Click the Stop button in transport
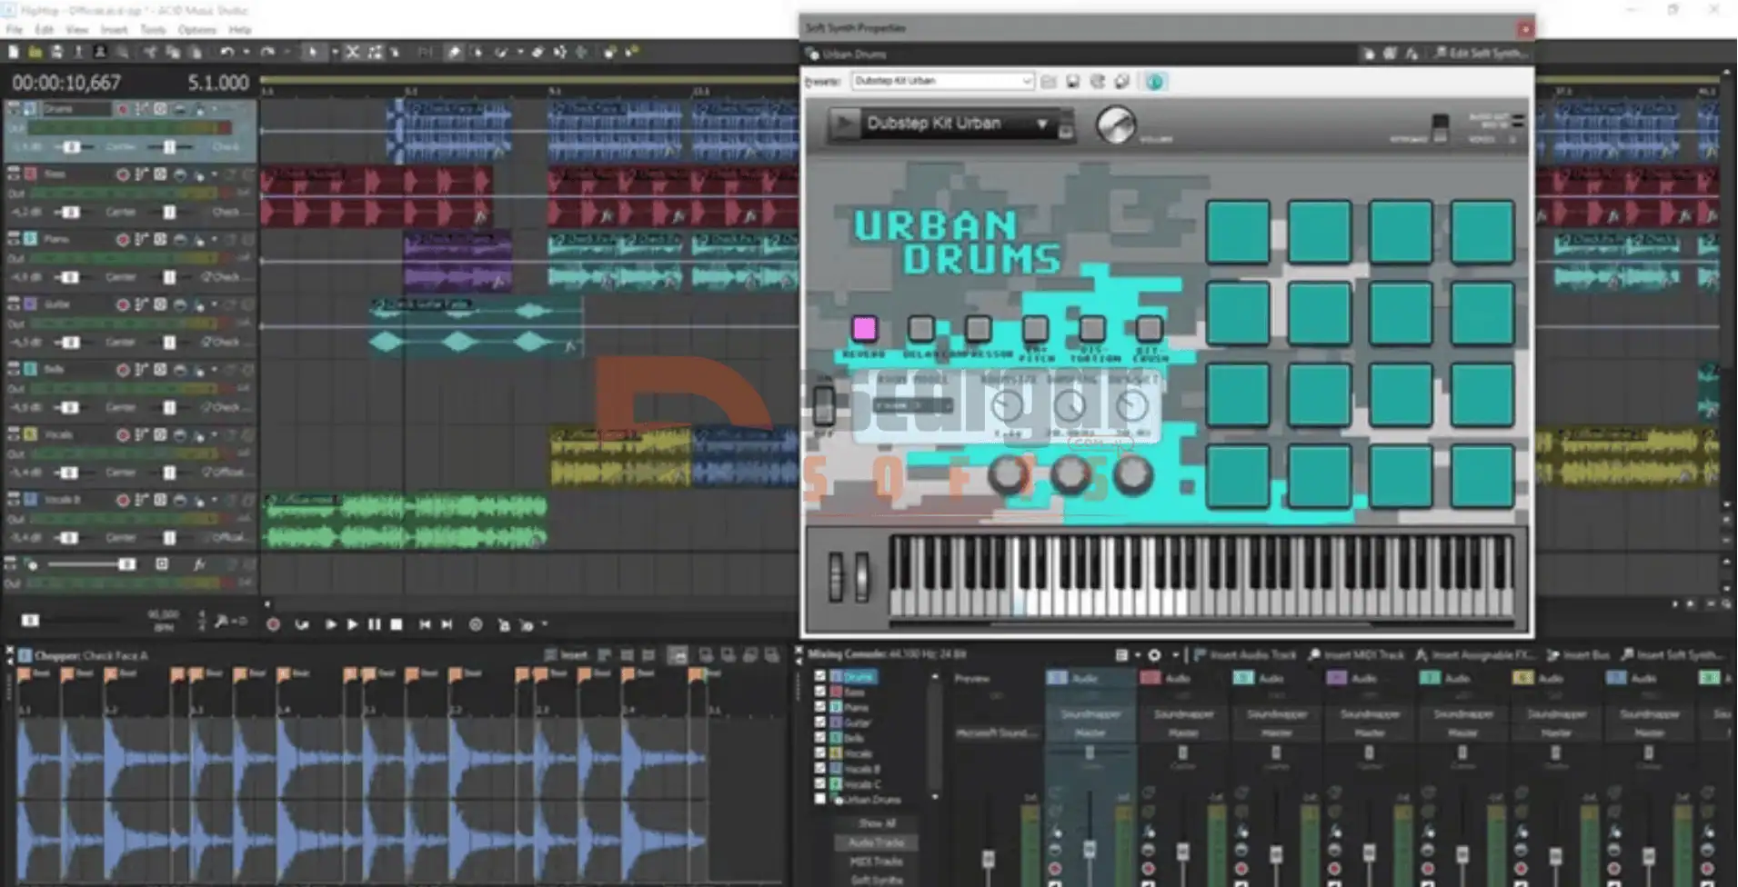Image resolution: width=1738 pixels, height=887 pixels. click(397, 624)
